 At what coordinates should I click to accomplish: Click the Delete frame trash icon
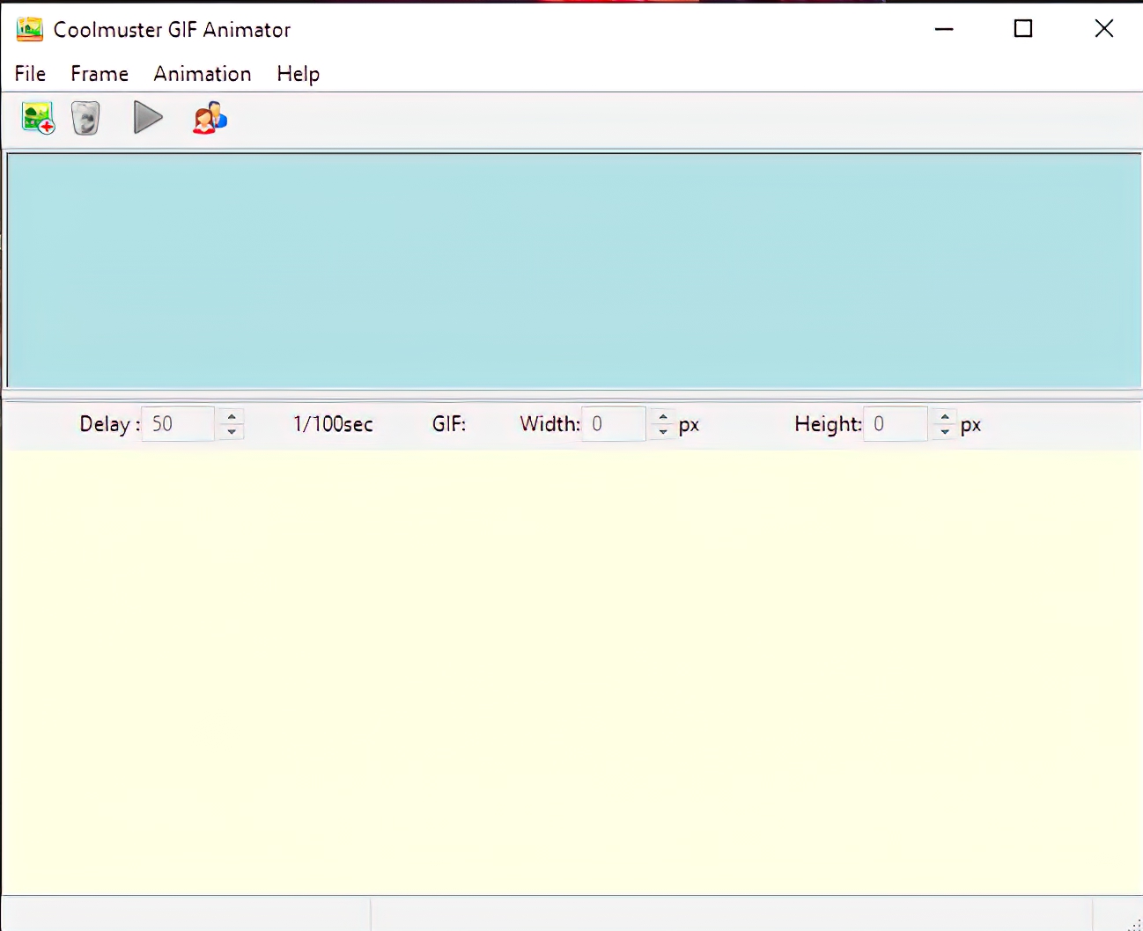coord(85,118)
